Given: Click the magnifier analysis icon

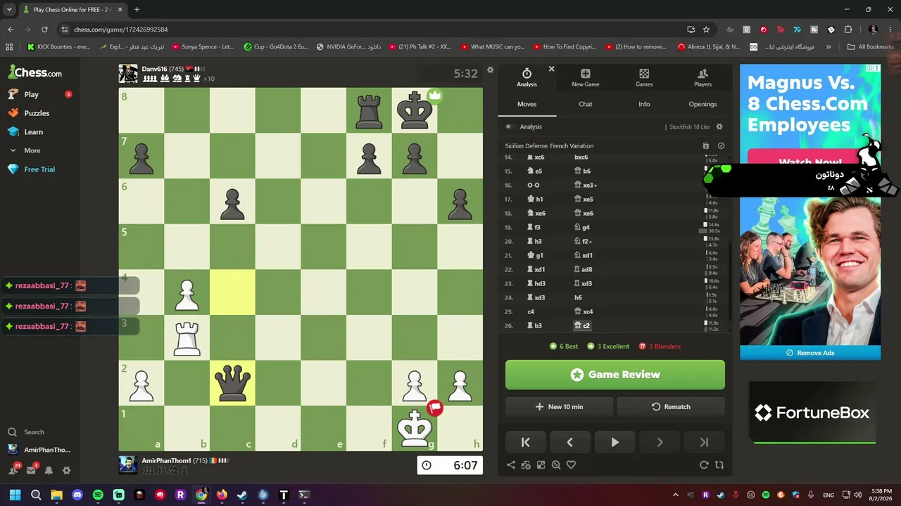Looking at the screenshot, I should [556, 465].
